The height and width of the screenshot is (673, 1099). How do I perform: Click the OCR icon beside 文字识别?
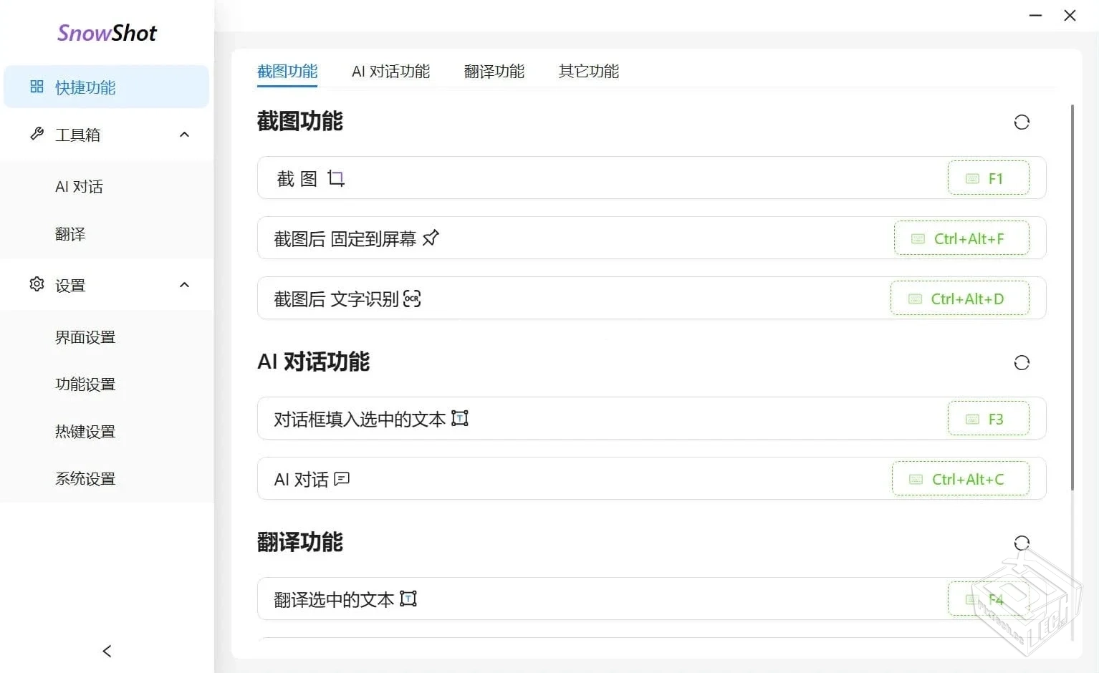coord(411,299)
